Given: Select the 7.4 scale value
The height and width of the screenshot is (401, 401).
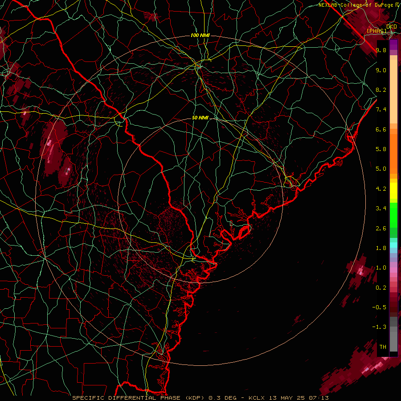Looking at the screenshot, I should 381,110.
